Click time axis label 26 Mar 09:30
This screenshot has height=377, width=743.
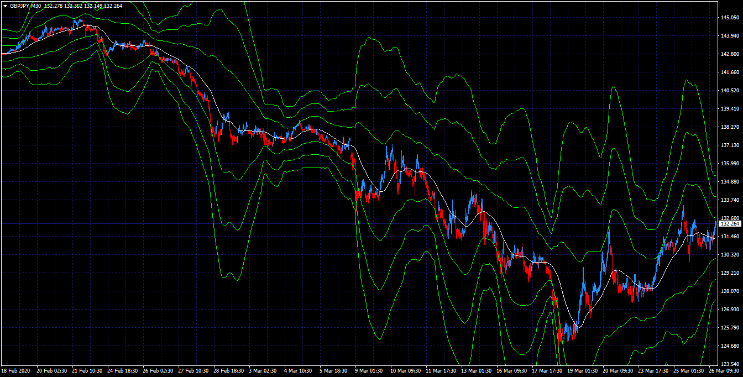pos(724,371)
